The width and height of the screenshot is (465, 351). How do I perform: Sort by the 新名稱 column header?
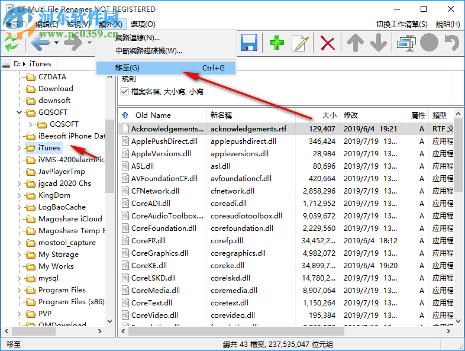(251, 115)
